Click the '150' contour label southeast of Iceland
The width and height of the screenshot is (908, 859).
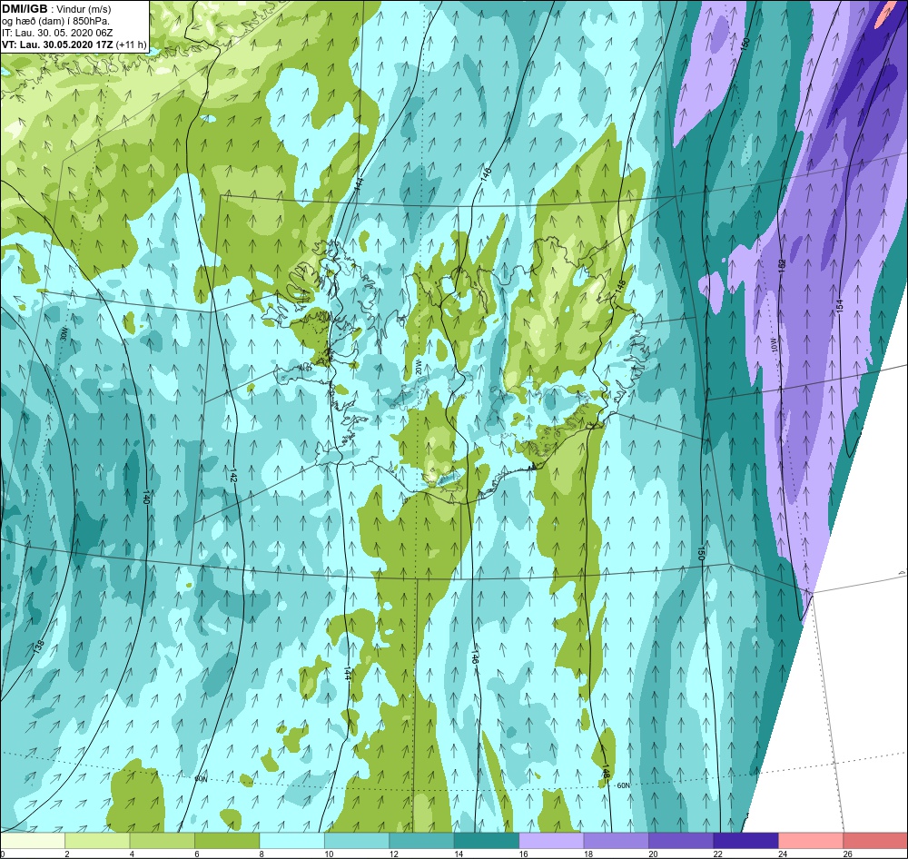(x=701, y=553)
